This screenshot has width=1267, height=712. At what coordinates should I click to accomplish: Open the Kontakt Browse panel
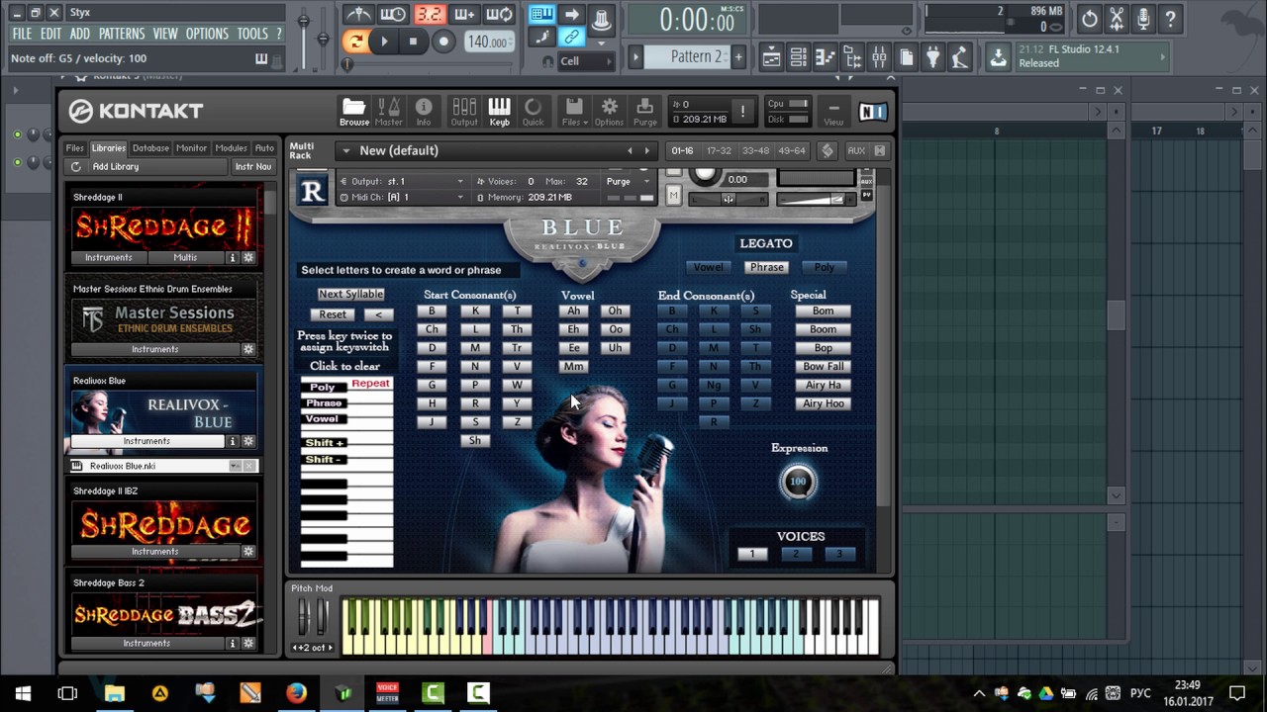coord(353,112)
